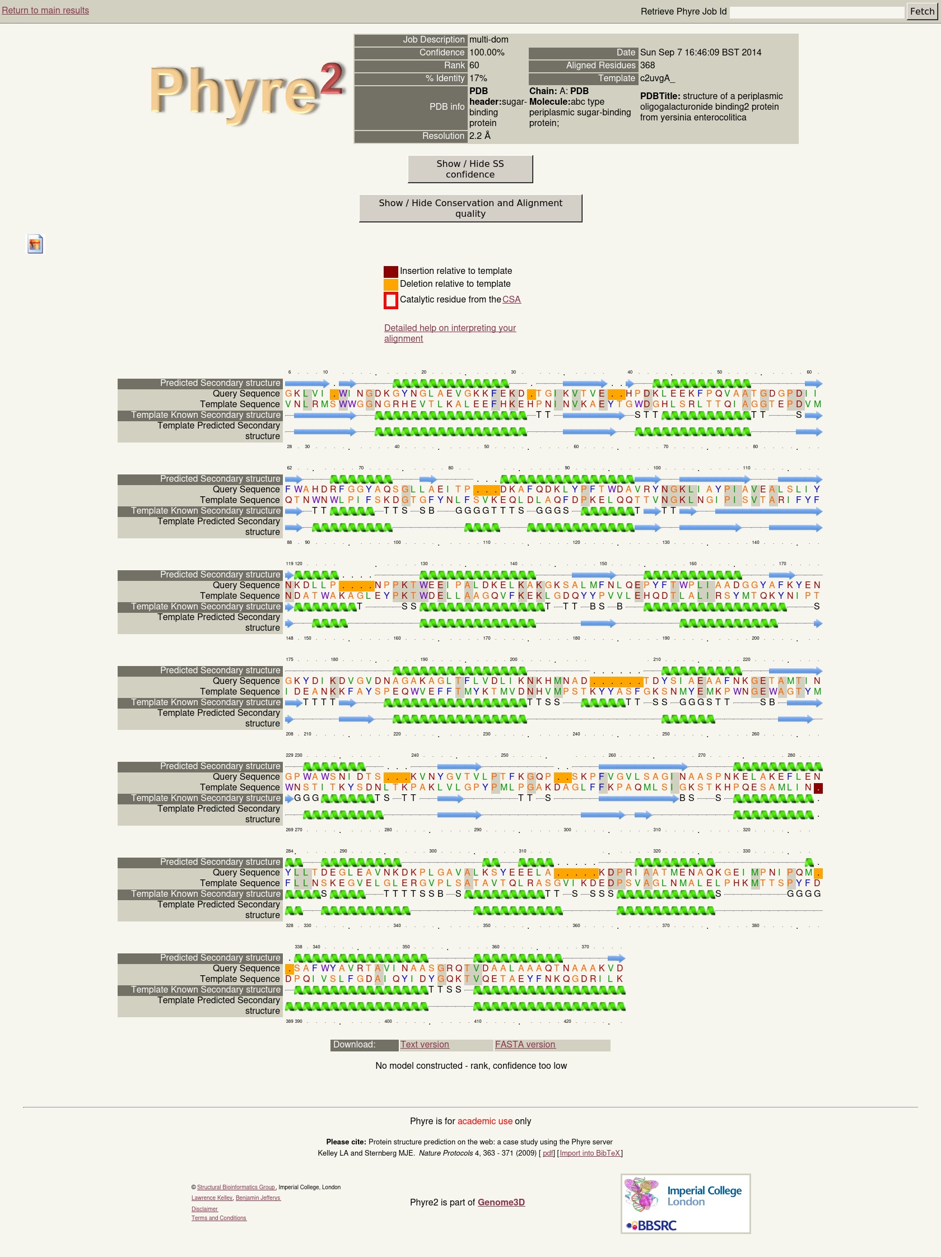Follow the Return to main results link
Viewport: 941px width, 1257px height.
(x=45, y=10)
